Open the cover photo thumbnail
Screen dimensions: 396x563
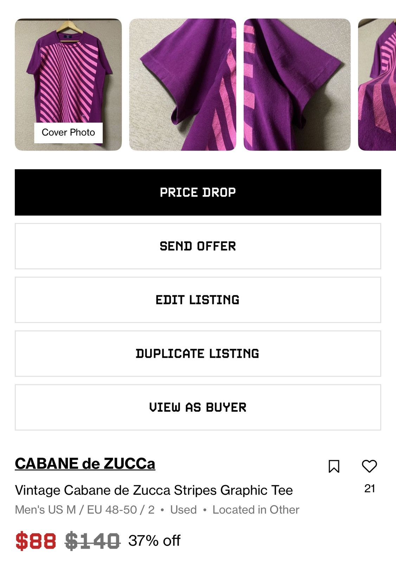(x=68, y=84)
